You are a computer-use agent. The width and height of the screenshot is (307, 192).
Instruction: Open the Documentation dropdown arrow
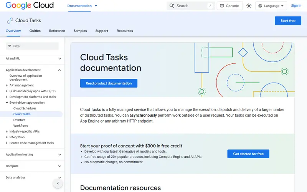[x=96, y=6]
